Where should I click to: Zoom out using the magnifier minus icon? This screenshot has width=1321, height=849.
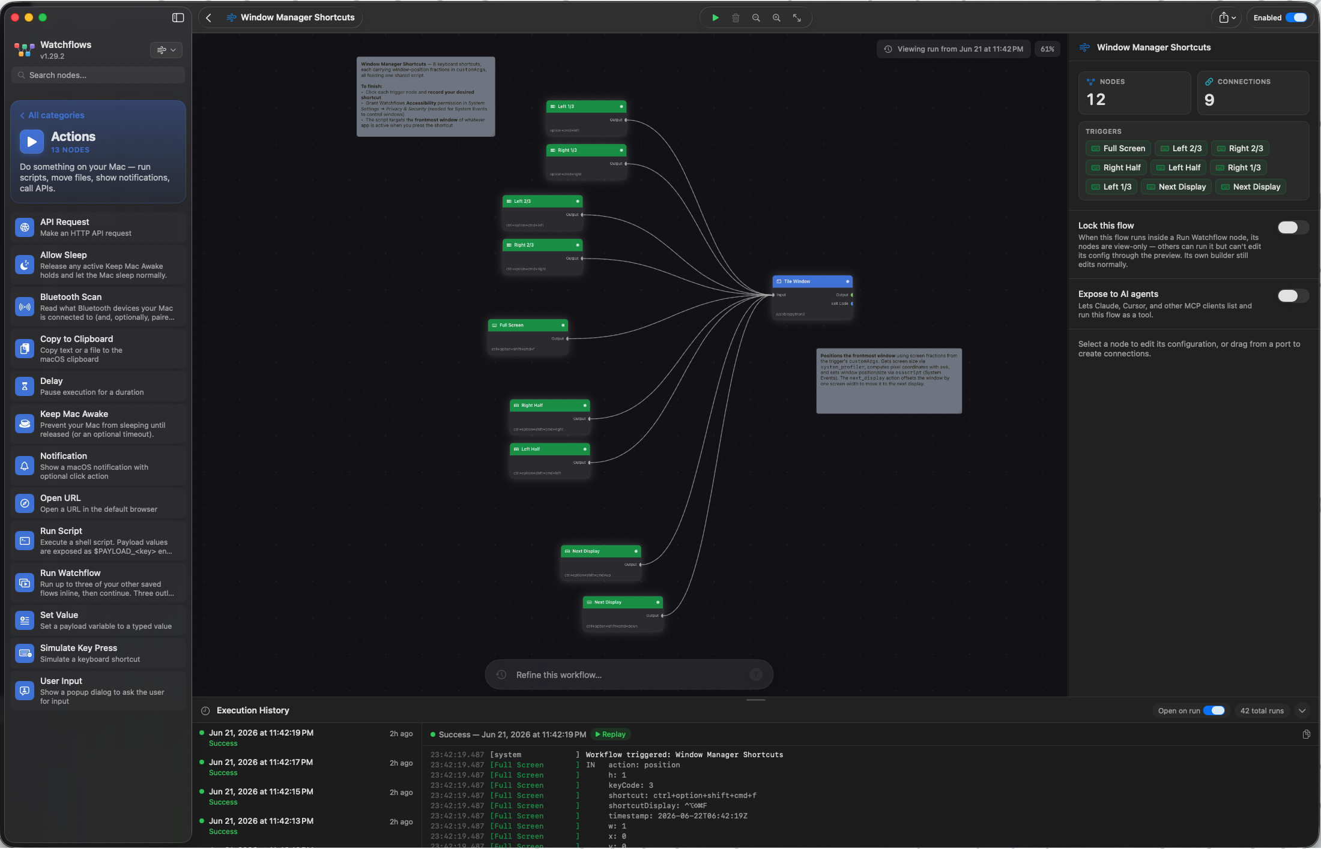point(756,17)
